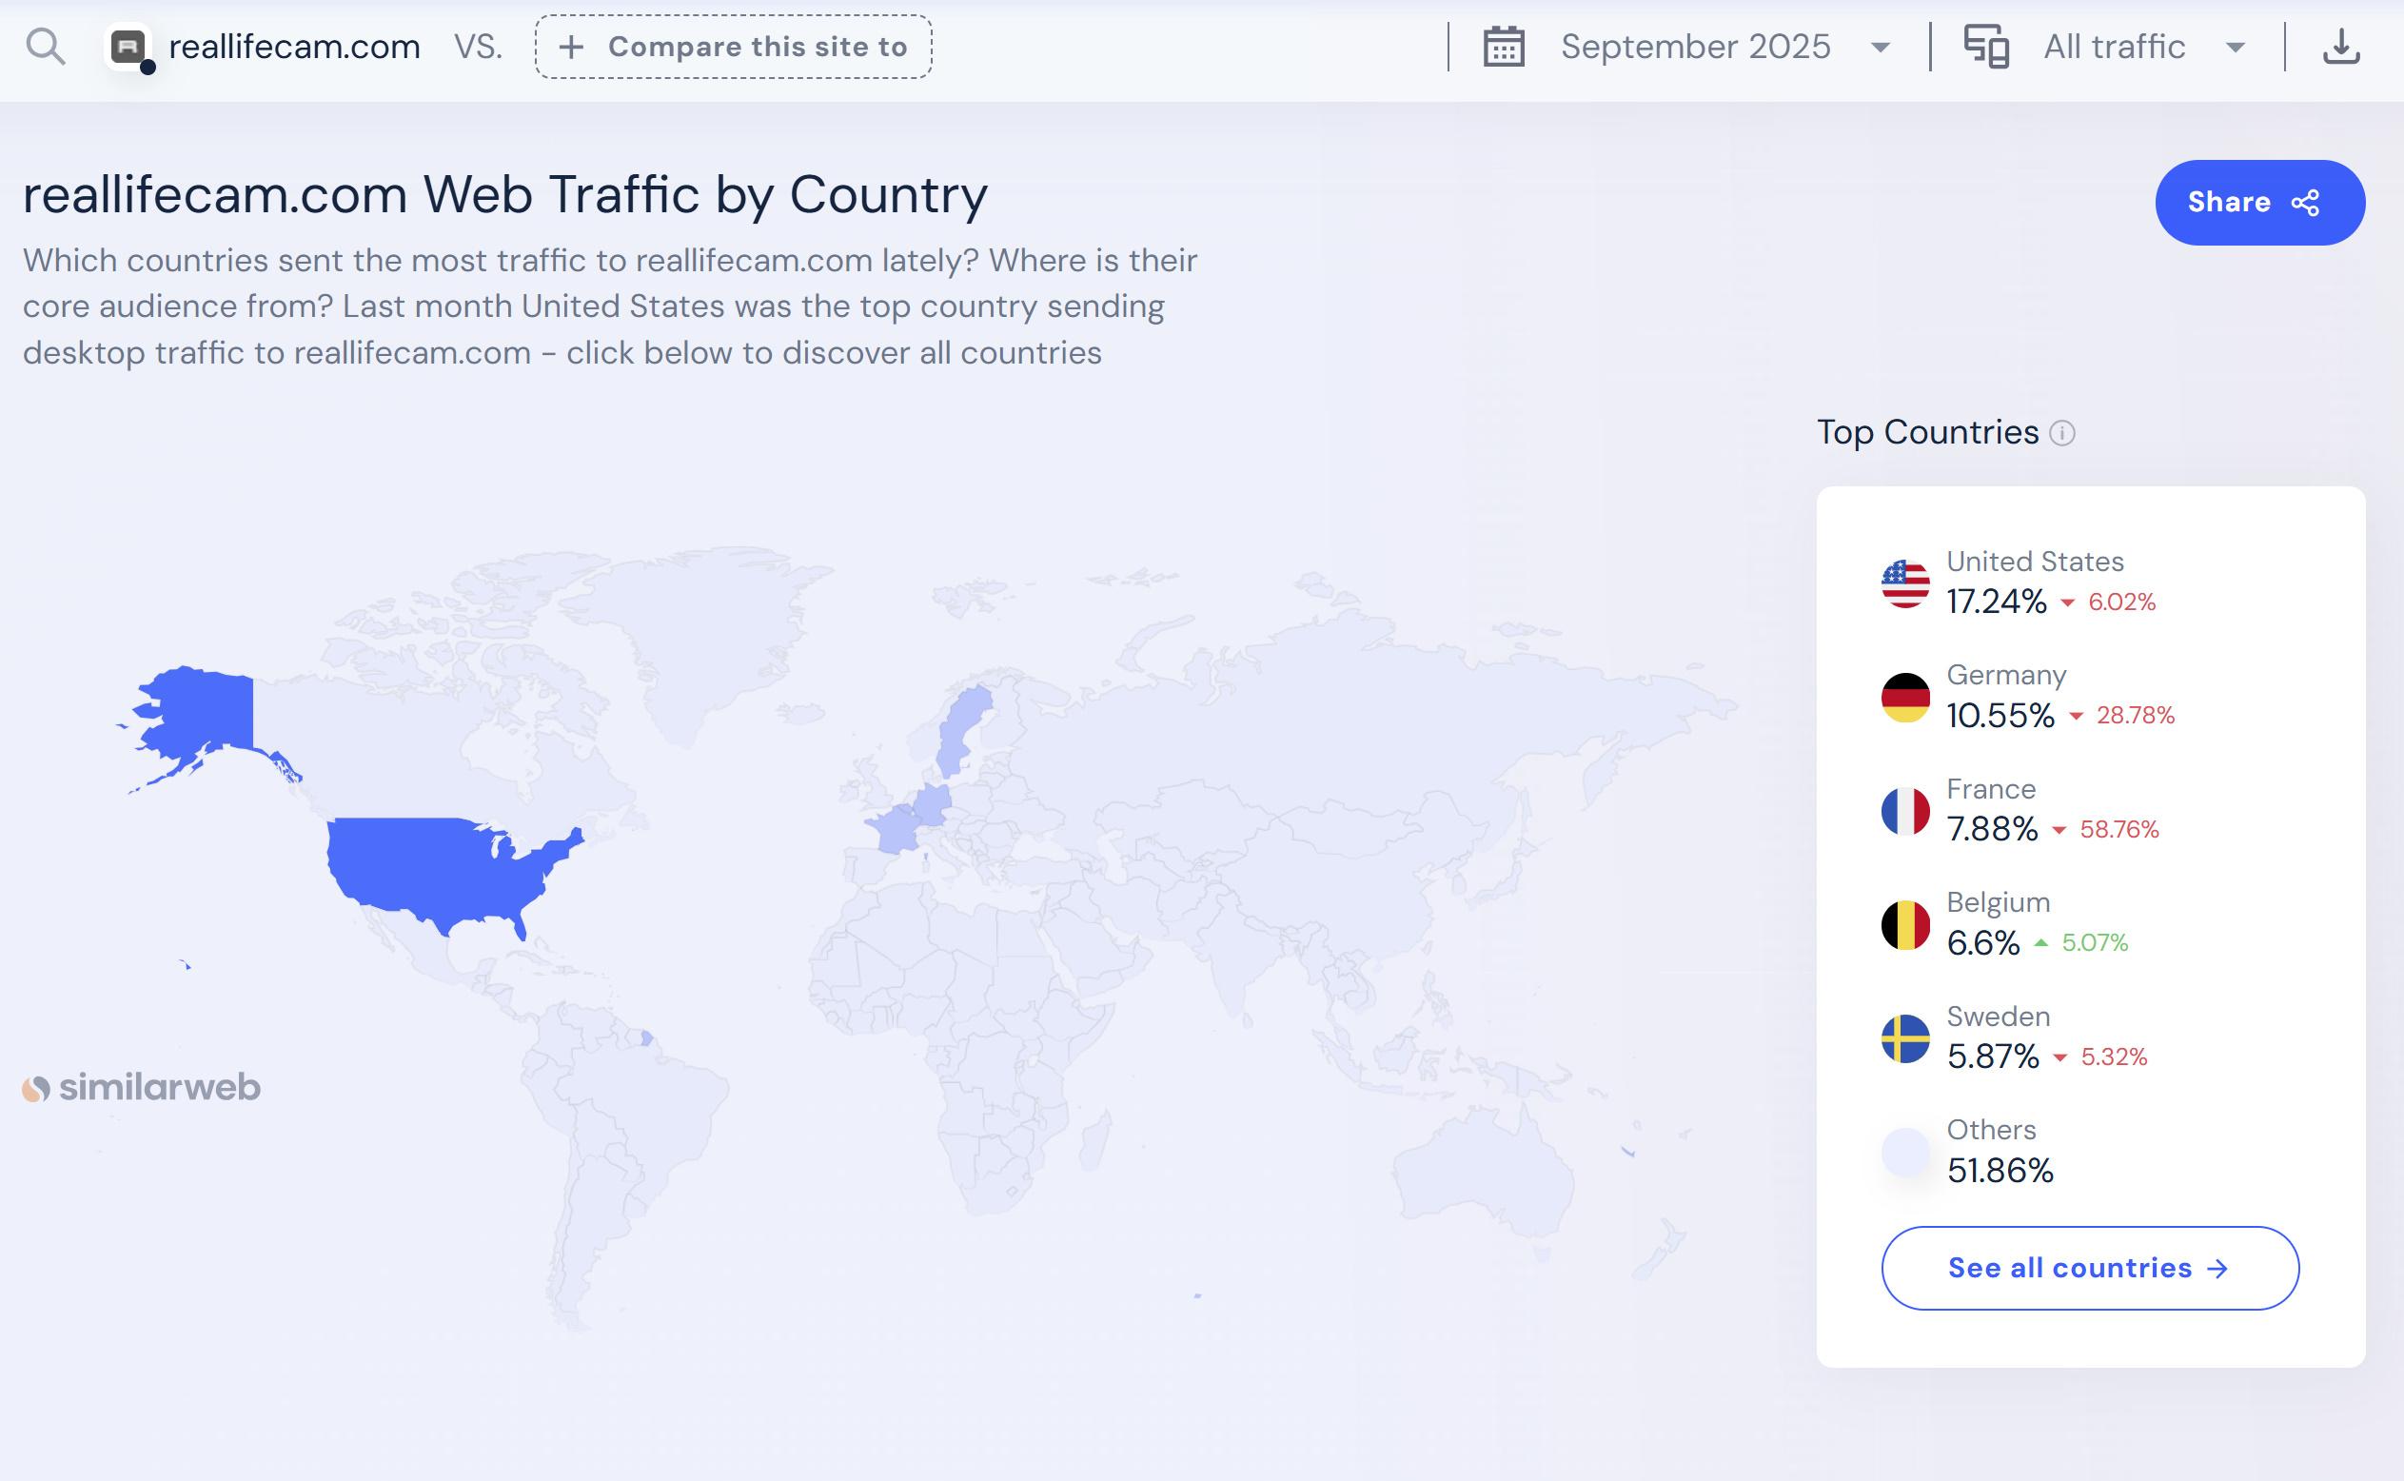Screen dimensions: 2404x1481
Task: Click the Germany flag icon
Action: [x=1904, y=698]
